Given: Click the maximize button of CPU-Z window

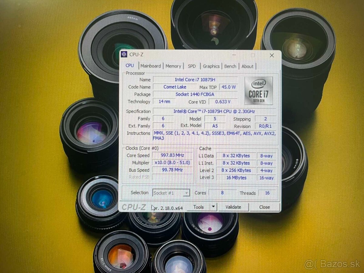Looking at the screenshot, I should pyautogui.click(x=253, y=55).
